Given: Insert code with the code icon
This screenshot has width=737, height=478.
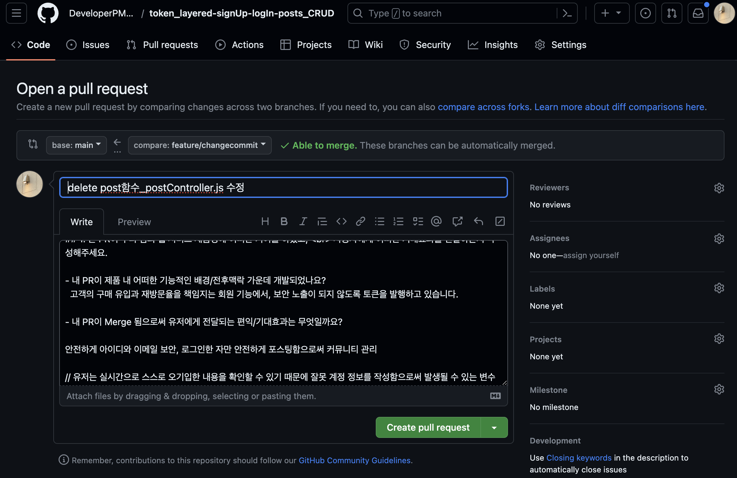Looking at the screenshot, I should click(x=342, y=222).
